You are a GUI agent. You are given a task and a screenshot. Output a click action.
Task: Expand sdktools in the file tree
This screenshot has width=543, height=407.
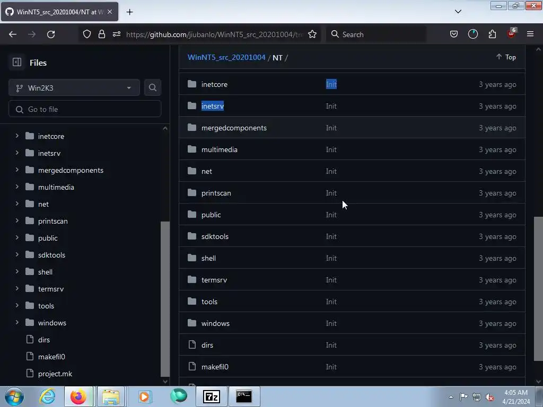pos(17,254)
